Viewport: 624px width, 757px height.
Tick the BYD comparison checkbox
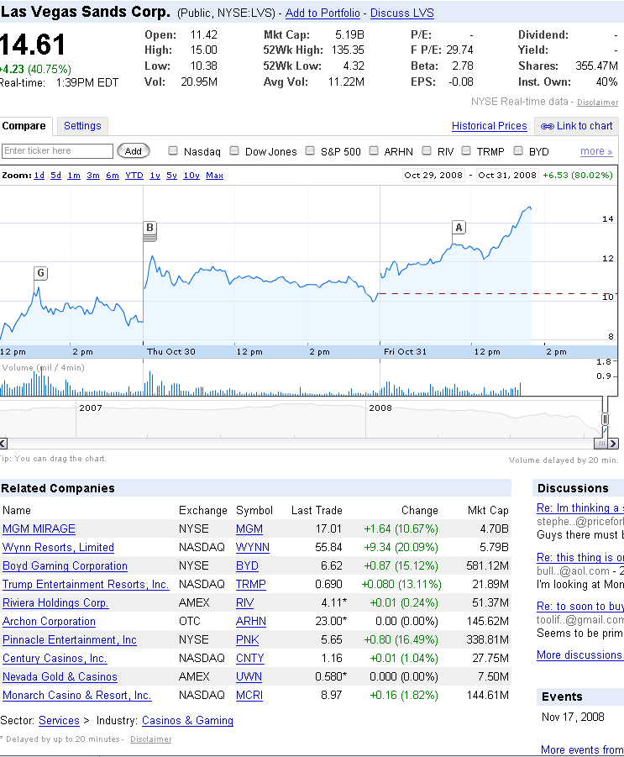click(518, 150)
